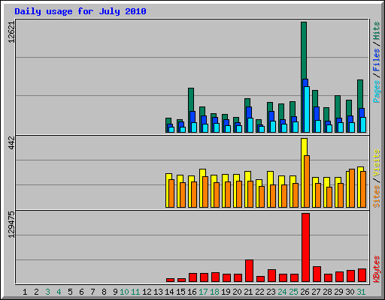This screenshot has height=300, width=385.
Task: Click the yellow Visits bar for day 14
Action: (x=168, y=190)
